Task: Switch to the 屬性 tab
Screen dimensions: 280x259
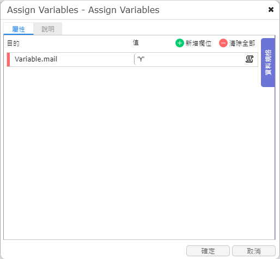Action: click(19, 29)
